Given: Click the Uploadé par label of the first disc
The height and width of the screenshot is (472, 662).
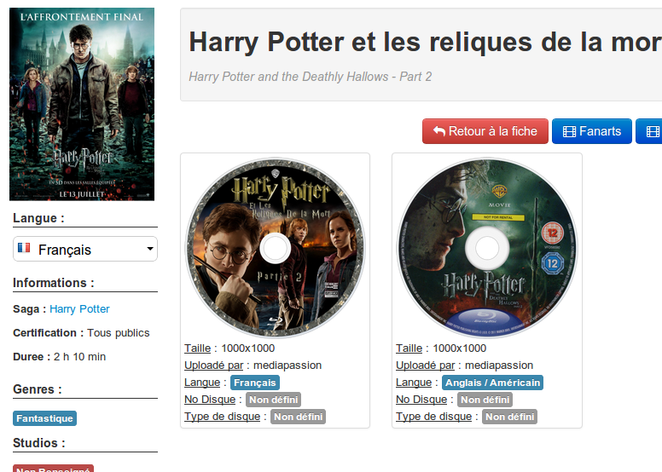Looking at the screenshot, I should coord(213,366).
